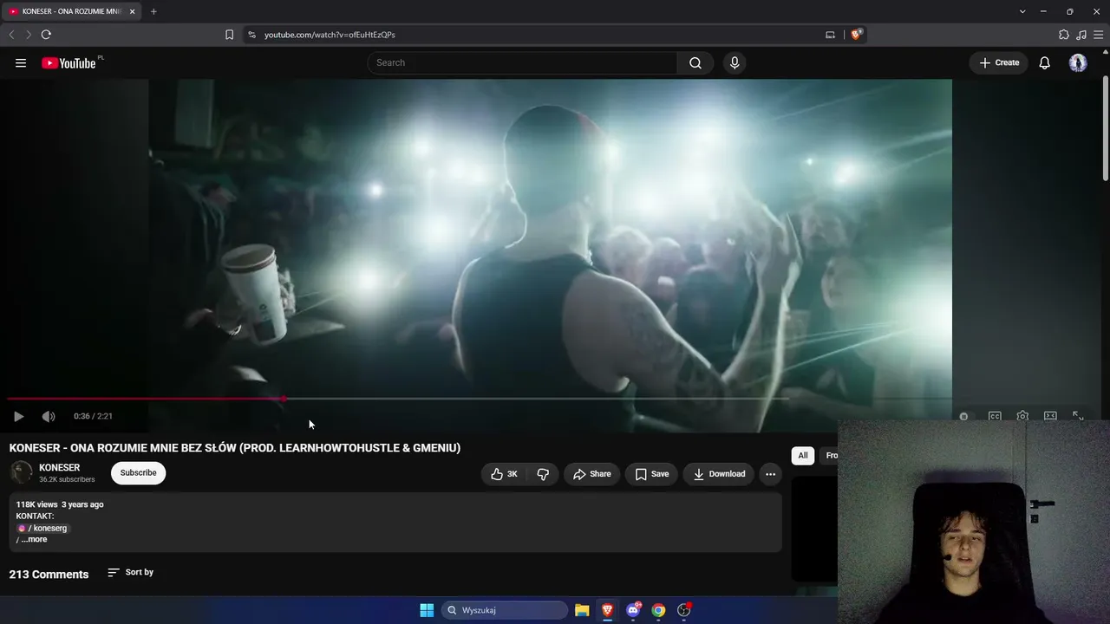This screenshot has width=1110, height=624.
Task: Click the 118K views text
Action: (x=36, y=504)
